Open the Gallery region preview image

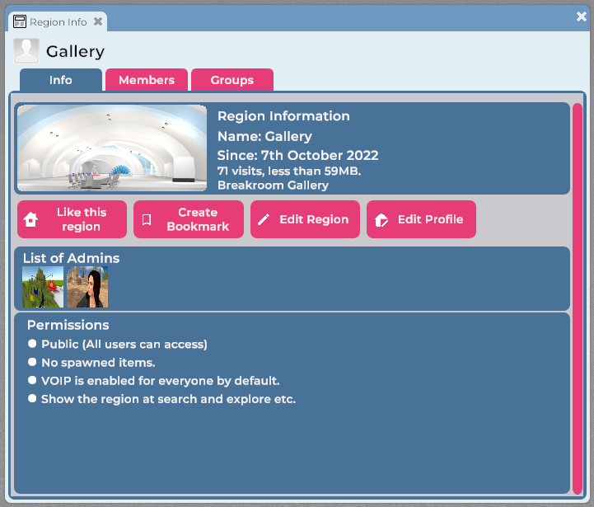point(112,148)
